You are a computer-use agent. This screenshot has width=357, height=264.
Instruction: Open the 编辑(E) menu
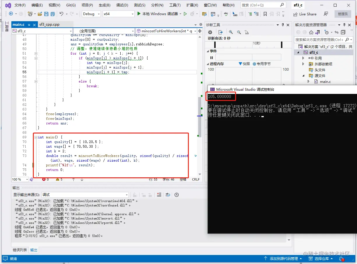[37, 5]
